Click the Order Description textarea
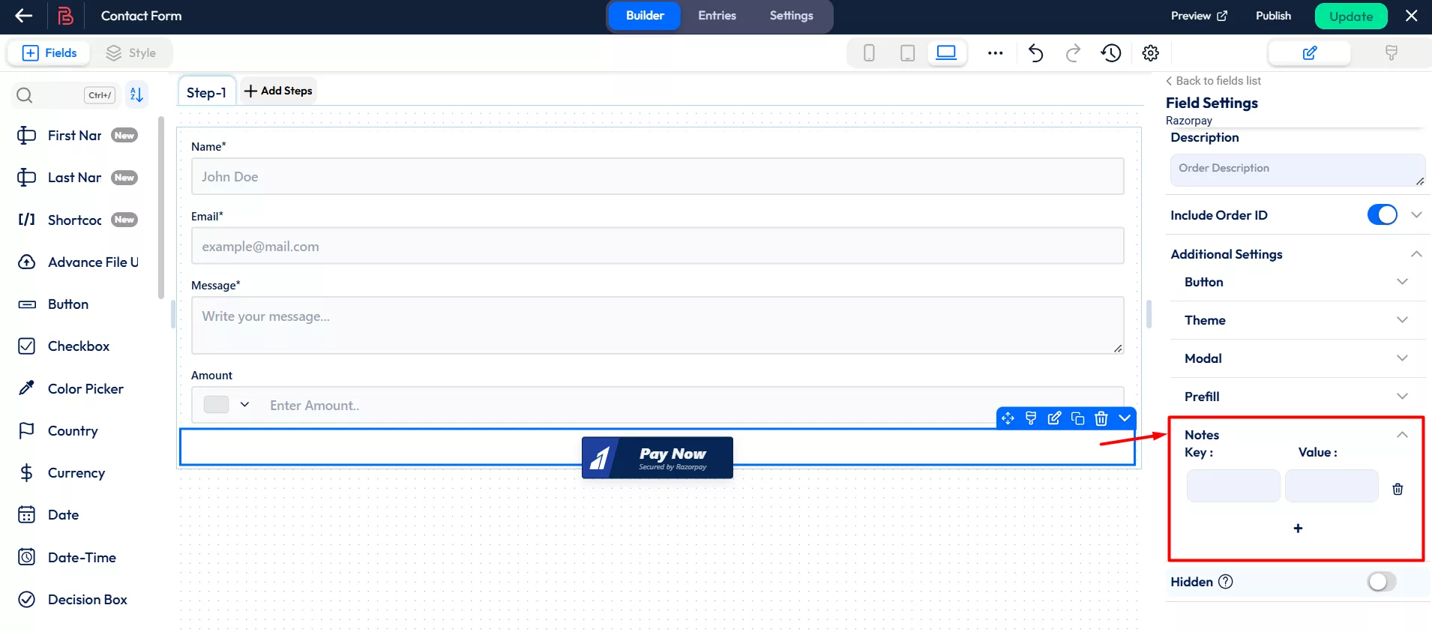1432x632 pixels. [1298, 170]
